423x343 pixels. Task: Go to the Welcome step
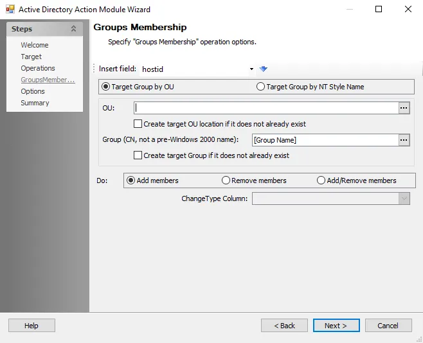tap(35, 45)
